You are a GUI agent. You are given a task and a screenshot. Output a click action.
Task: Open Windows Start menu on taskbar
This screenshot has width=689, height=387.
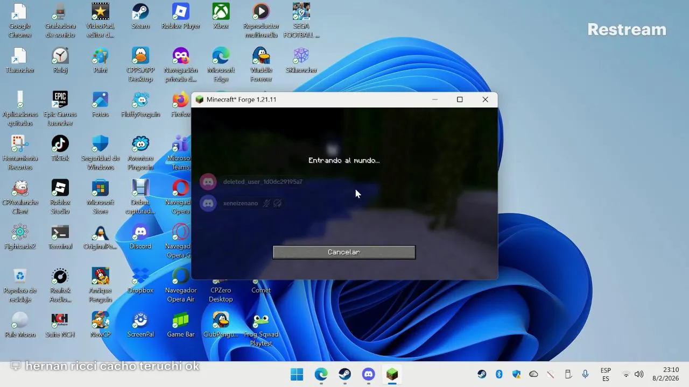pos(297,374)
